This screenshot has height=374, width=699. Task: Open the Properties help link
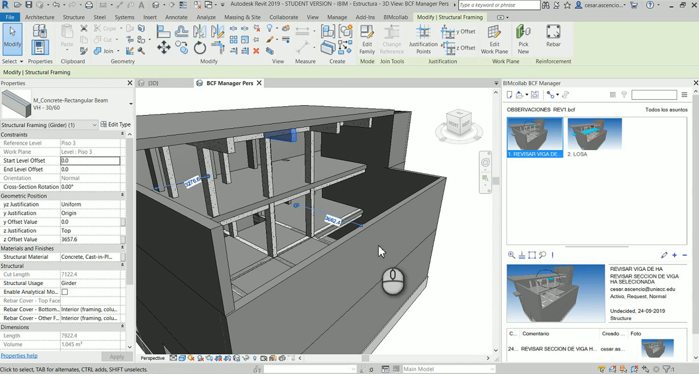(x=19, y=356)
